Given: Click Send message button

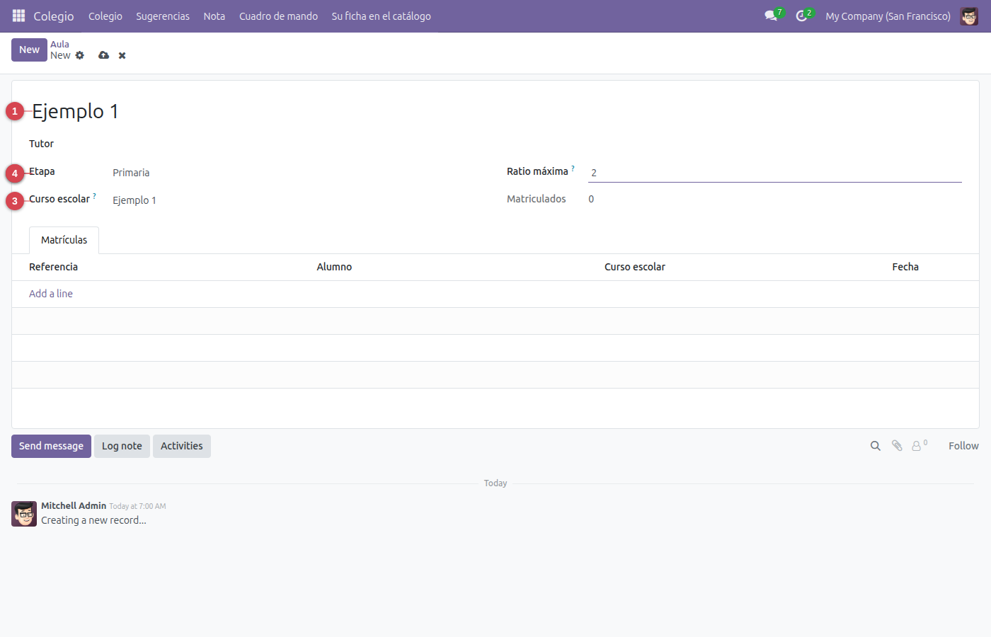Looking at the screenshot, I should click(51, 446).
